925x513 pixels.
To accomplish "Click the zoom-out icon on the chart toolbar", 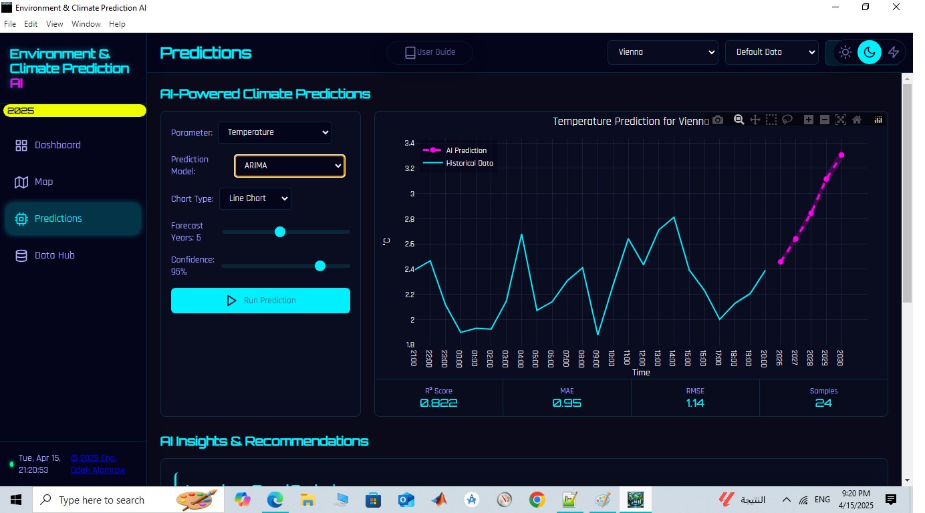I will [x=825, y=120].
